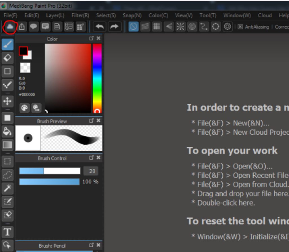Open the Color(C) menu
289x252 pixels.
[x=158, y=16]
